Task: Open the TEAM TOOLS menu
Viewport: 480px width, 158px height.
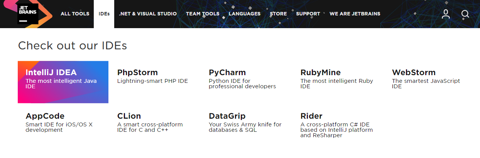Action: (203, 14)
